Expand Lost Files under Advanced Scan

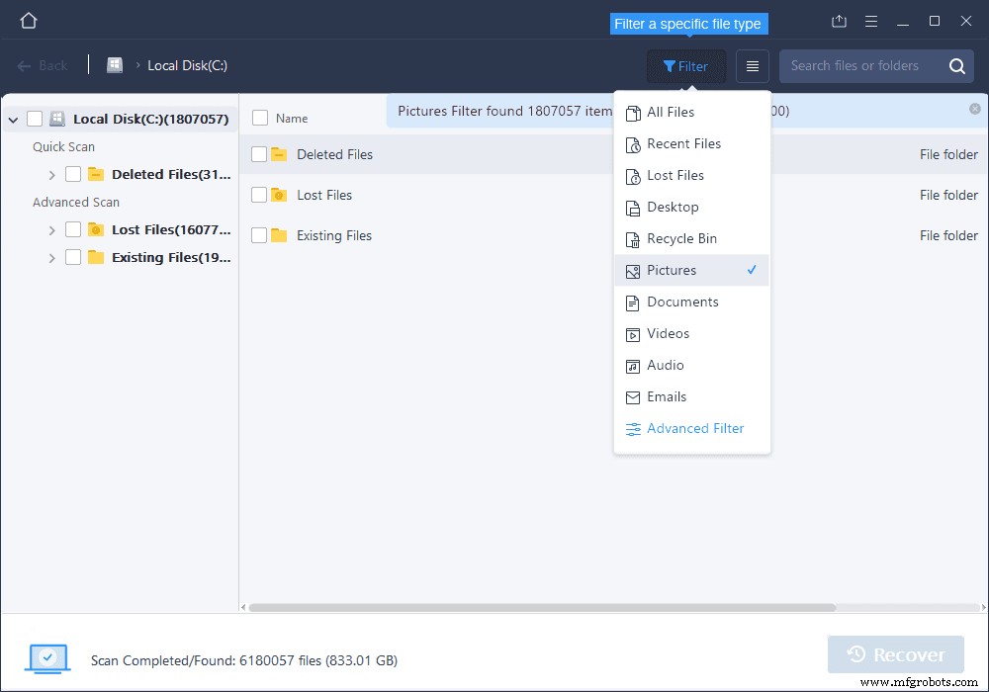(x=50, y=229)
